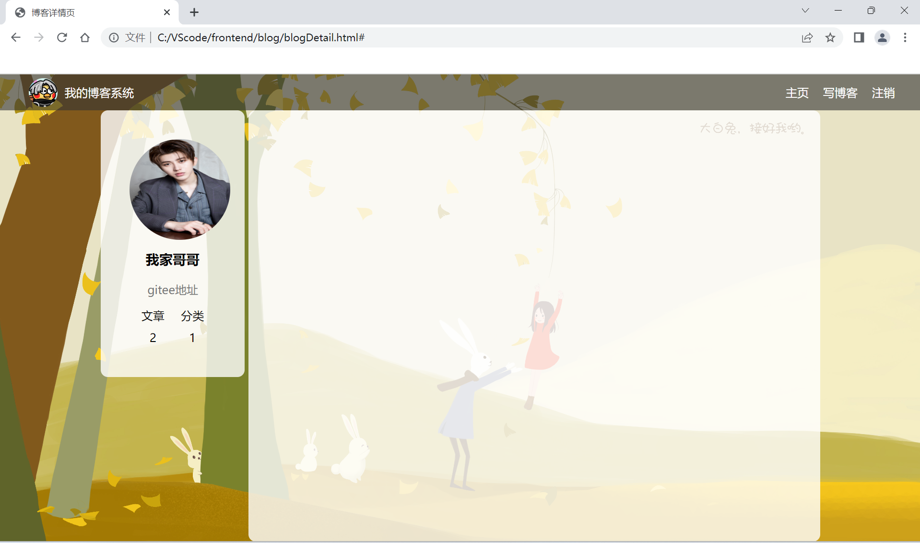
Task: Click the browser back arrow
Action: click(x=16, y=37)
